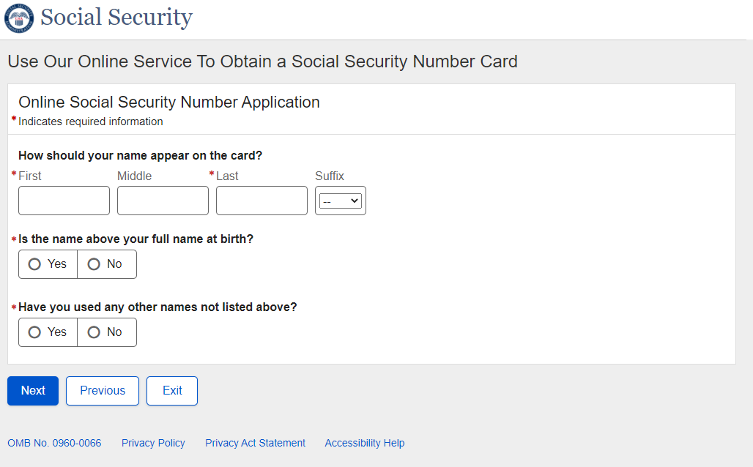Click the page title about obtaining a card
The height and width of the screenshot is (467, 753).
(262, 61)
